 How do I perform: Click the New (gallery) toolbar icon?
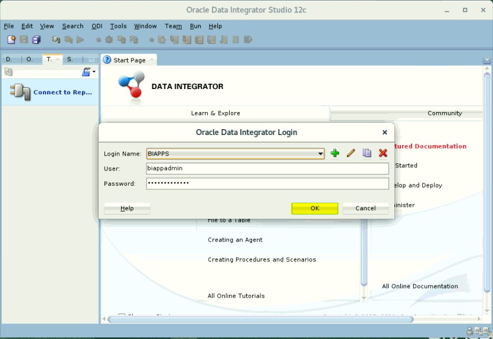coord(12,40)
